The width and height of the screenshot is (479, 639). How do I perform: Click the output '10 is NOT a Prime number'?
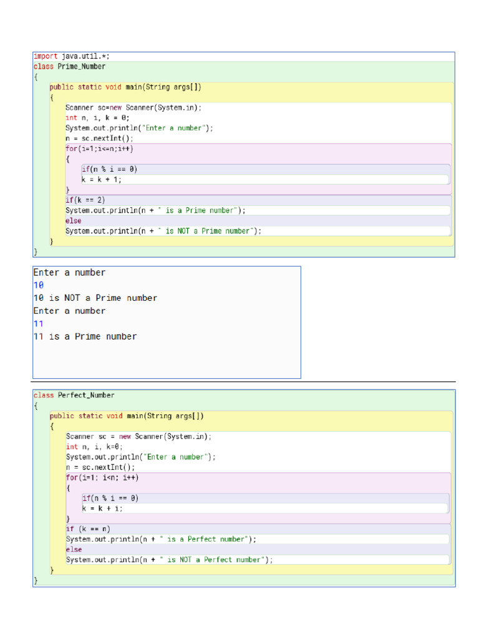(x=95, y=298)
